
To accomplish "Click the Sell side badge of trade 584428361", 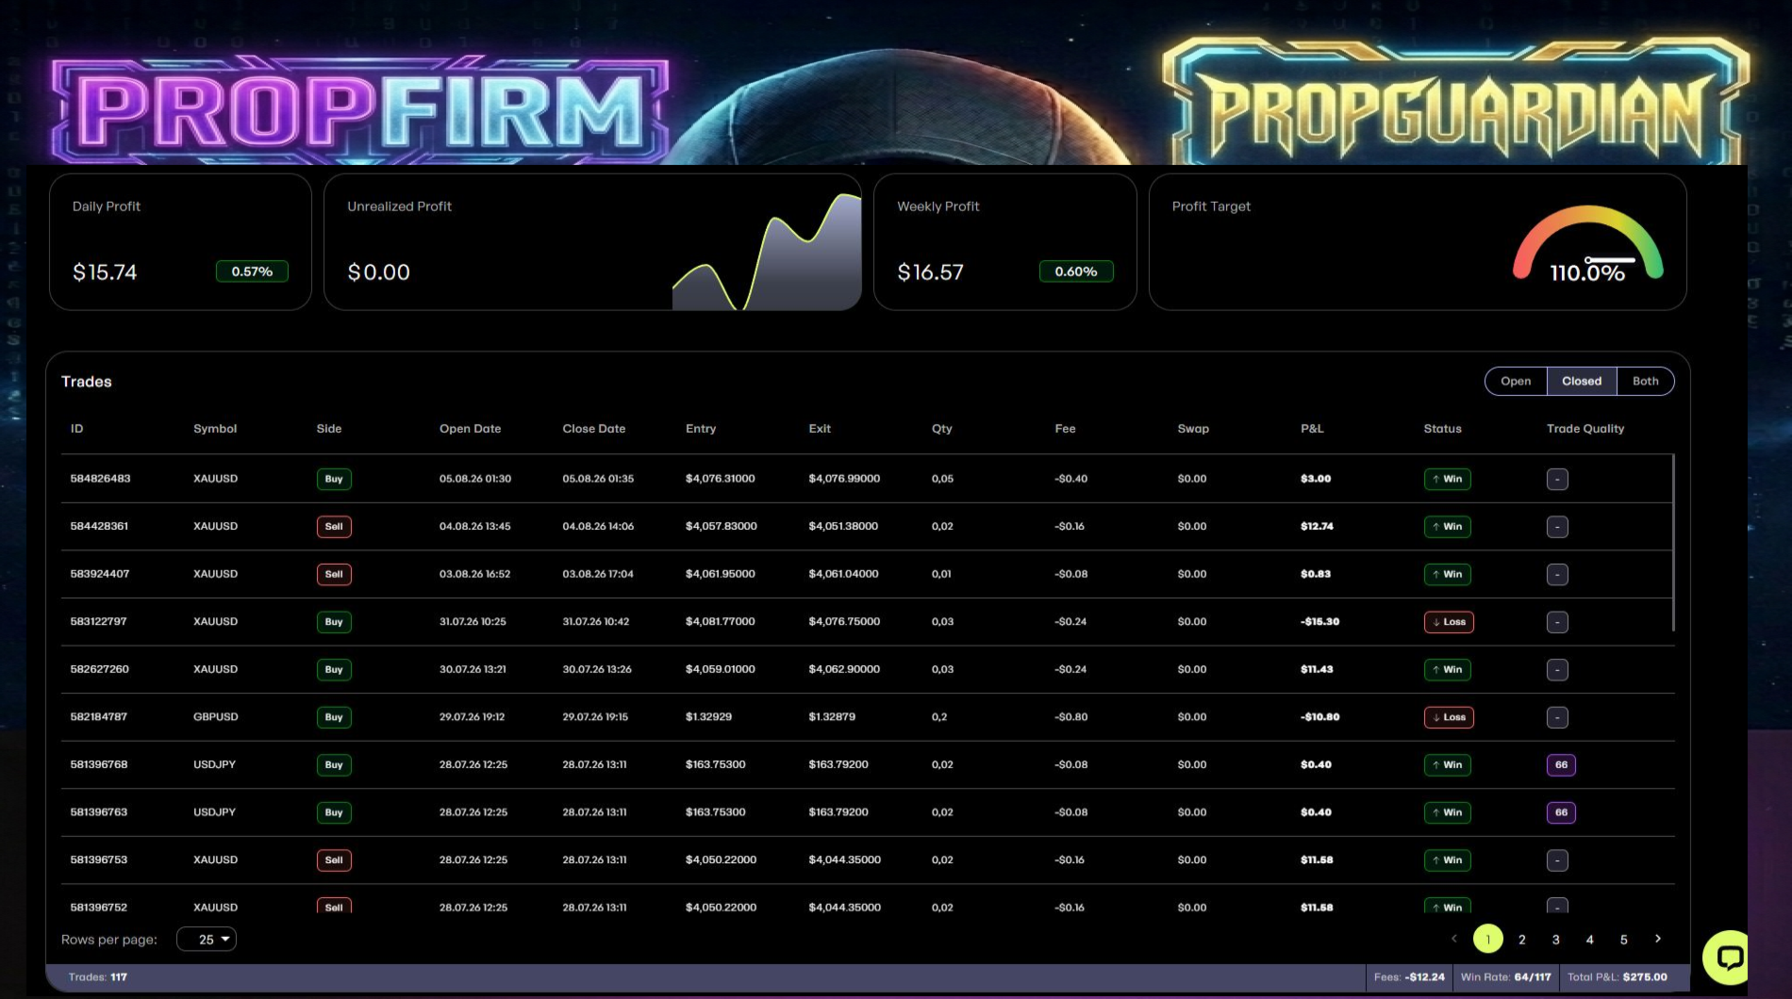I will click(334, 527).
